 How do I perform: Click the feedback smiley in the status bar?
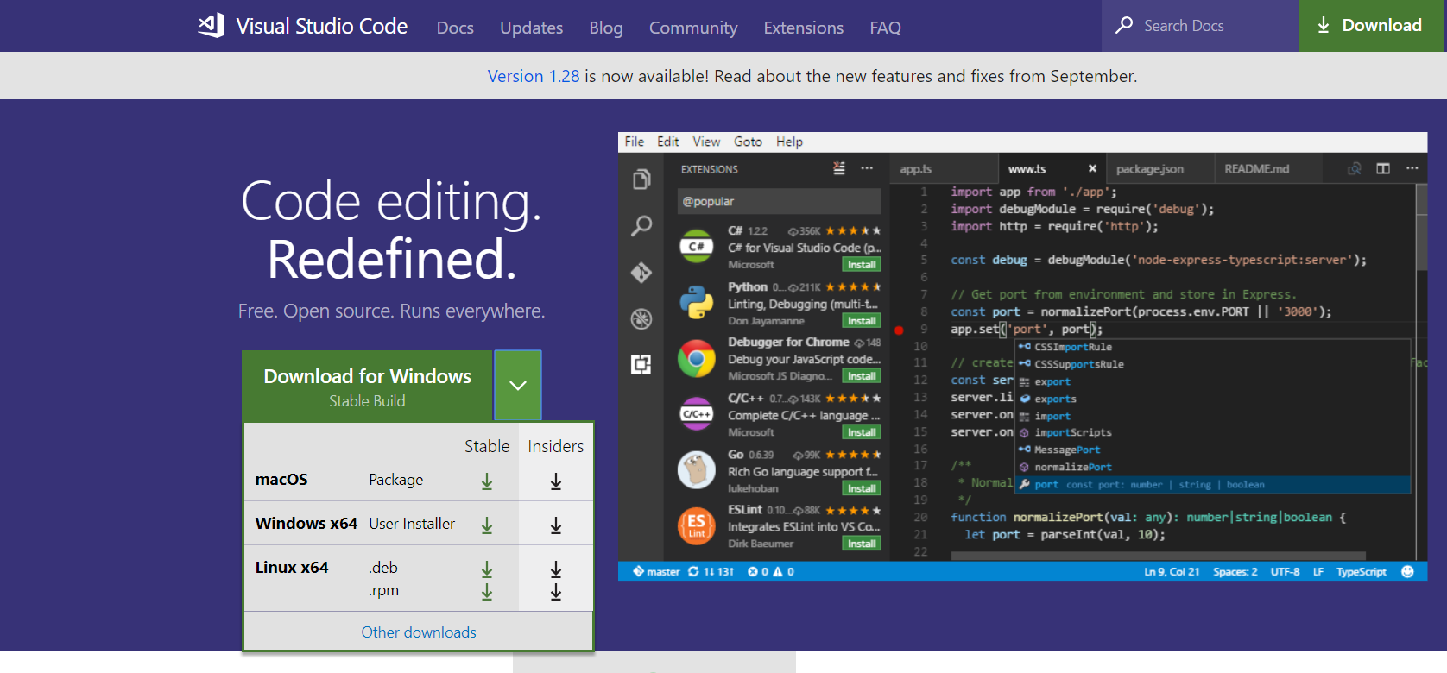[x=1408, y=571]
